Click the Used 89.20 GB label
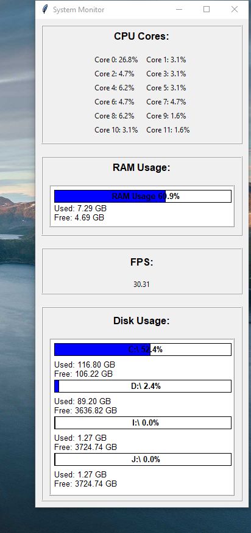Image resolution: width=251 pixels, height=533 pixels. click(82, 402)
